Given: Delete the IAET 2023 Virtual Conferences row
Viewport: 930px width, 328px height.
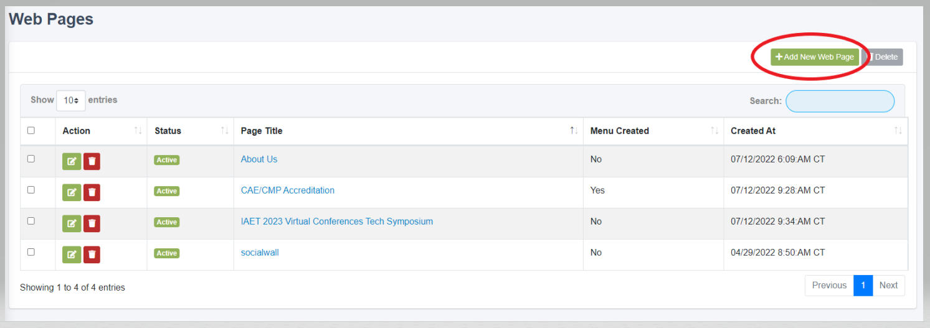Looking at the screenshot, I should [x=92, y=223].
